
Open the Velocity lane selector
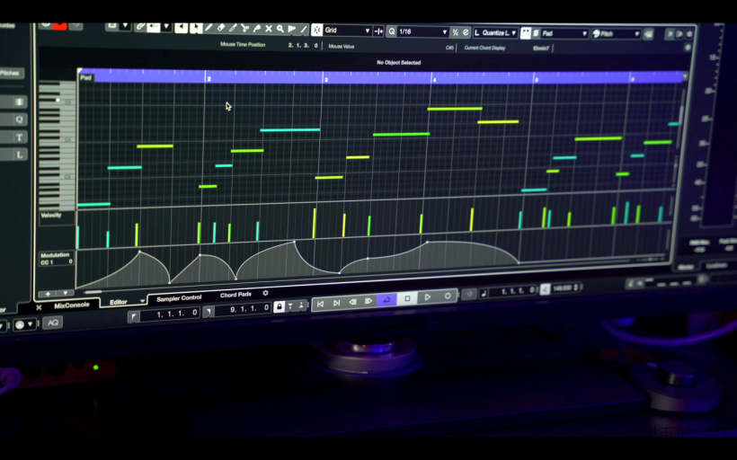click(57, 217)
